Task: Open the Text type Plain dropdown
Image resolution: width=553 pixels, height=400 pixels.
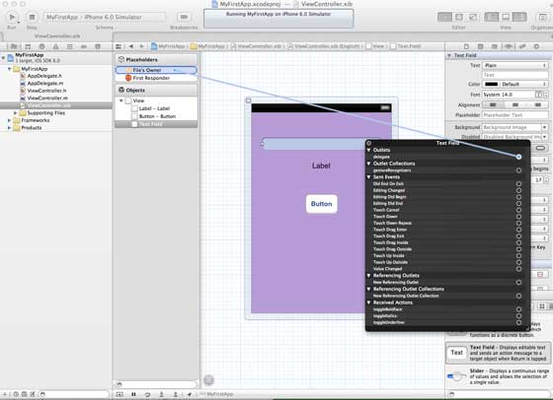Action: point(514,65)
